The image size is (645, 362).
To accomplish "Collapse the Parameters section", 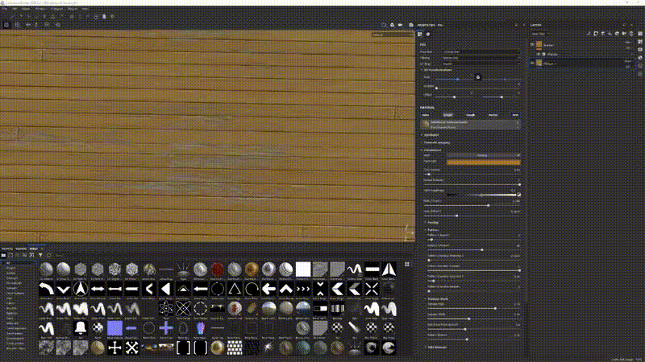I will [431, 150].
